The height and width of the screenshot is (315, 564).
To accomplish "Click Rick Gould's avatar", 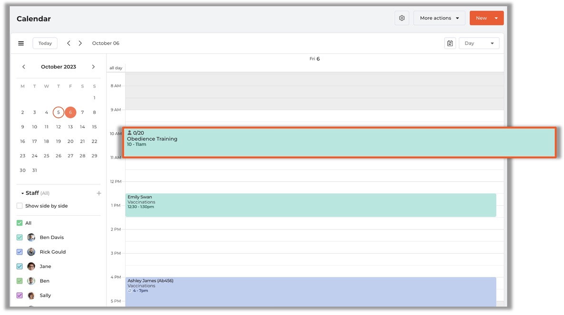I will [x=31, y=252].
